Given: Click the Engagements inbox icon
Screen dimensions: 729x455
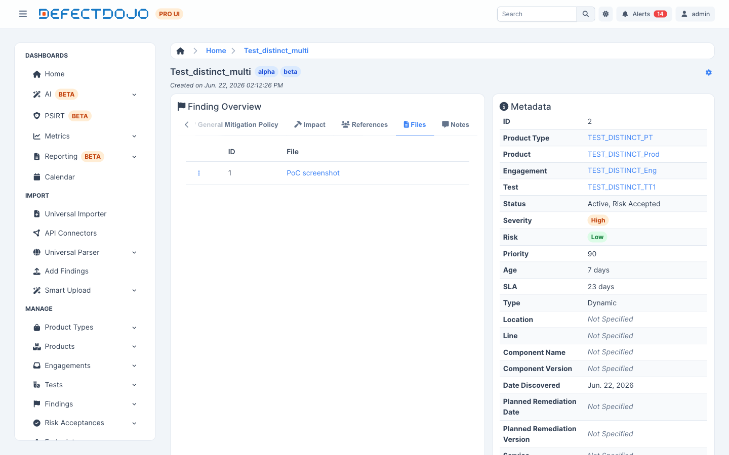Looking at the screenshot, I should click(36, 366).
